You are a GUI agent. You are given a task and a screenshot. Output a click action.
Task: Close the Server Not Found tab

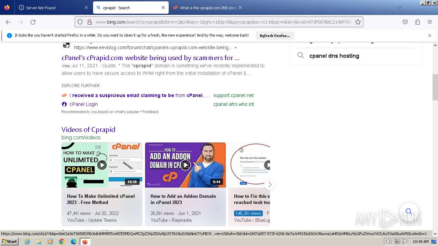click(86, 8)
